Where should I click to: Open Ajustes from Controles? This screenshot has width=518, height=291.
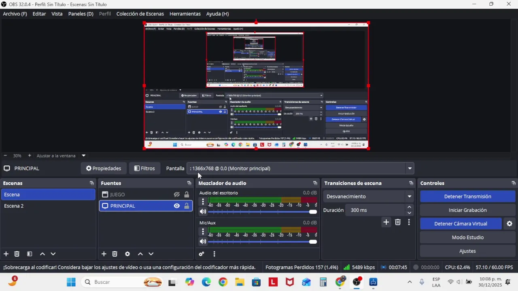(x=467, y=251)
